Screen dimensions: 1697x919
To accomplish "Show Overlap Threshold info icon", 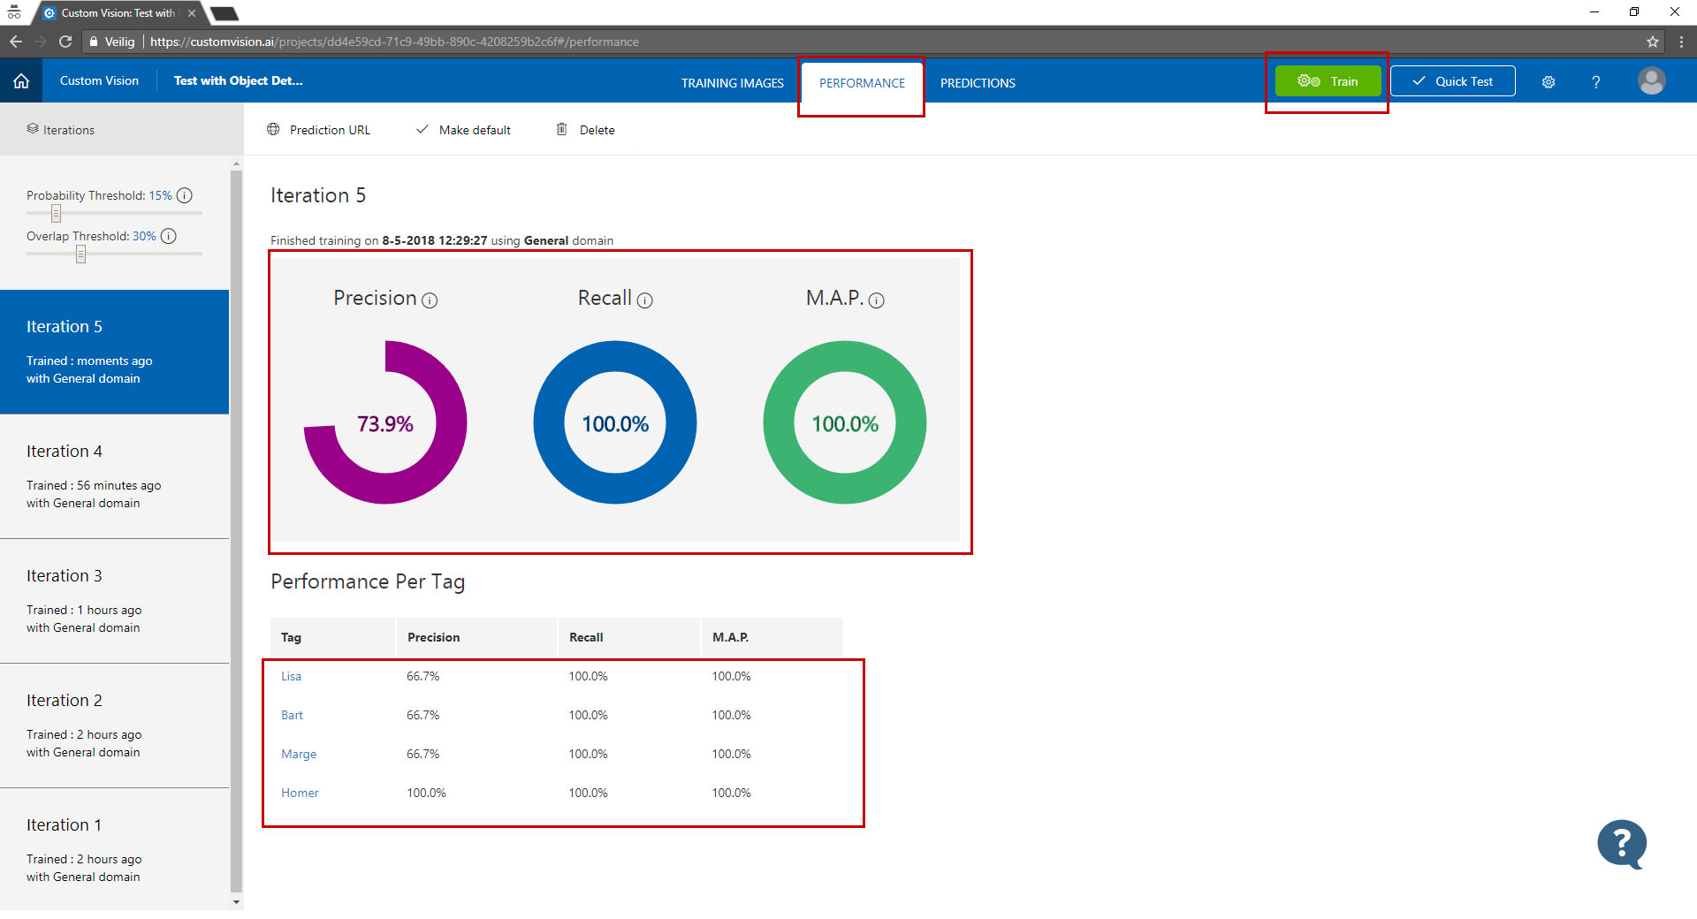I will tap(169, 236).
